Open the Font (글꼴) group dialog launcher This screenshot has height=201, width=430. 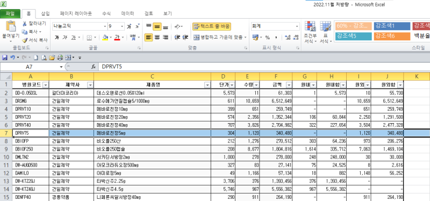click(139, 48)
